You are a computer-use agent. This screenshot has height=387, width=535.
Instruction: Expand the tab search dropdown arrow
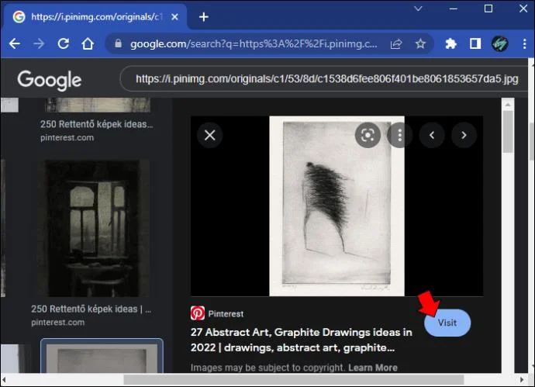[419, 9]
